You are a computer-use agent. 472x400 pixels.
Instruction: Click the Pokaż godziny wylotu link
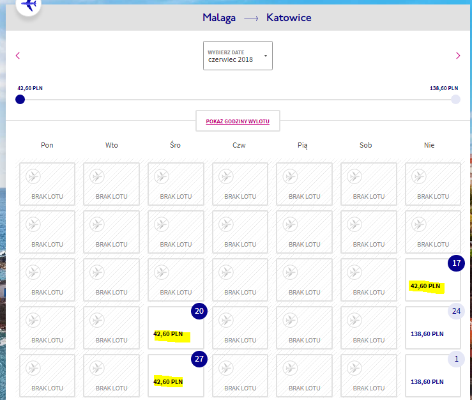point(238,121)
